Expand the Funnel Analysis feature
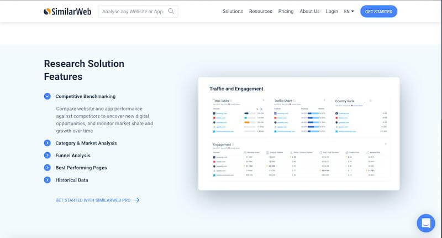This screenshot has width=442, height=238. point(48,156)
